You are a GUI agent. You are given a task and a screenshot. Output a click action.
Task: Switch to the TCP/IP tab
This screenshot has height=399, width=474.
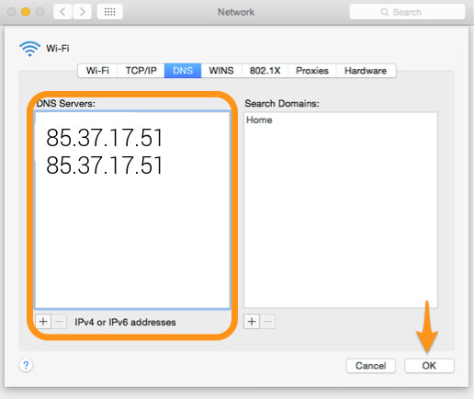tap(141, 71)
